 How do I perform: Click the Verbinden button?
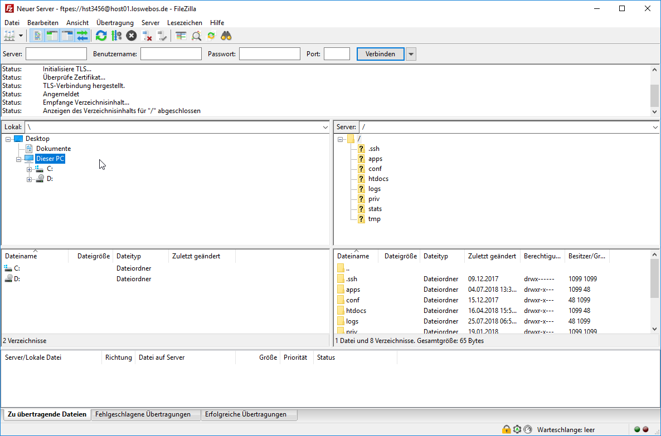coord(380,54)
